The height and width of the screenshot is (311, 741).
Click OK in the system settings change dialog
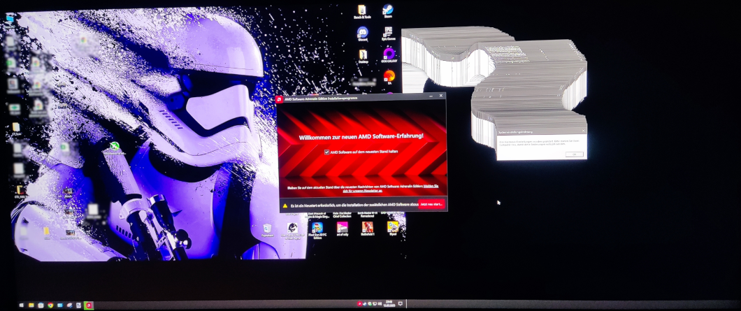click(574, 154)
